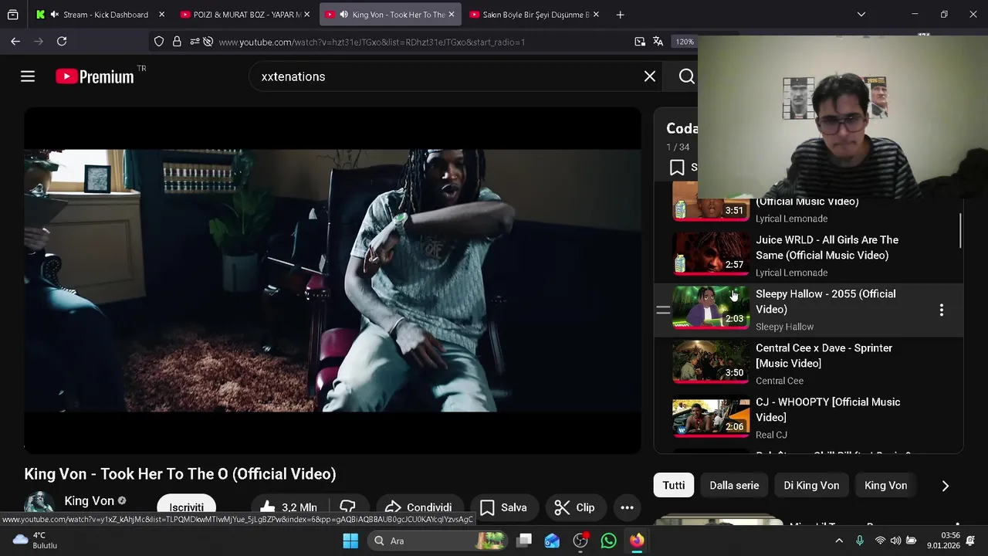
Task: Open the King Von channel name link
Action: (89, 501)
